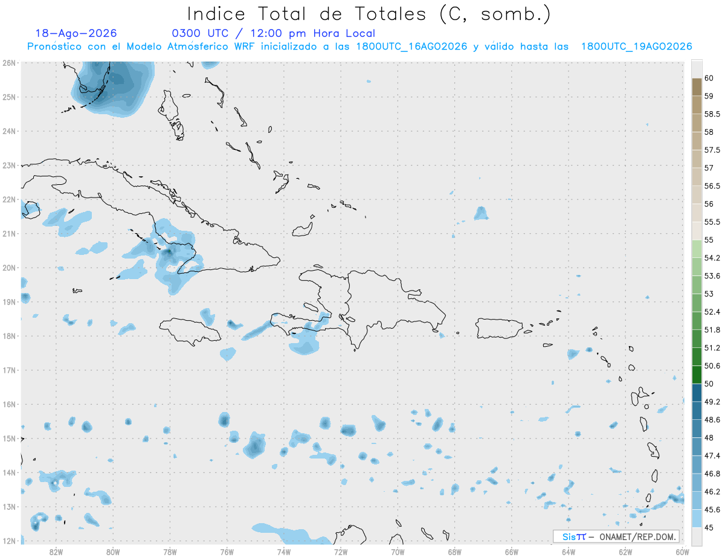Click the lightest blue legend swatch between 45 and 45.6

tap(696, 518)
